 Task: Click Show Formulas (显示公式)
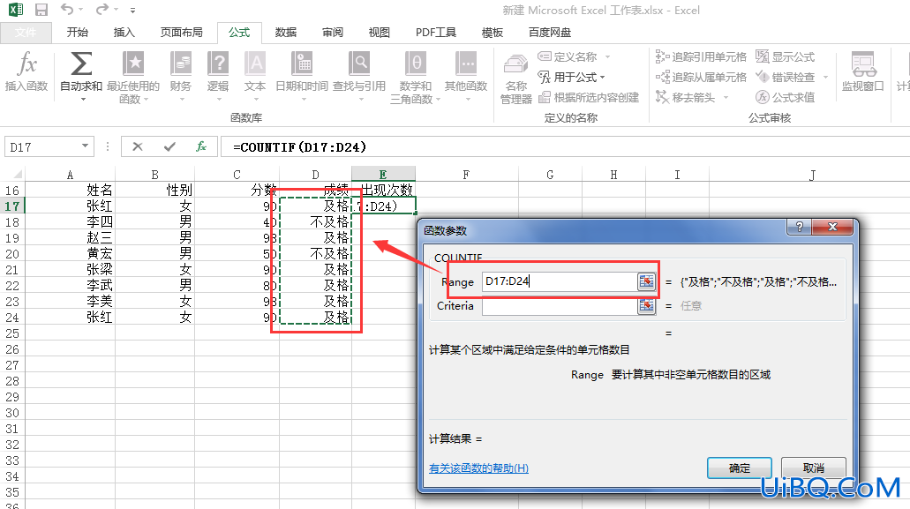click(786, 56)
